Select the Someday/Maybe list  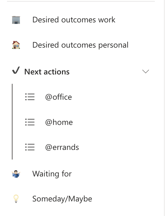62,199
